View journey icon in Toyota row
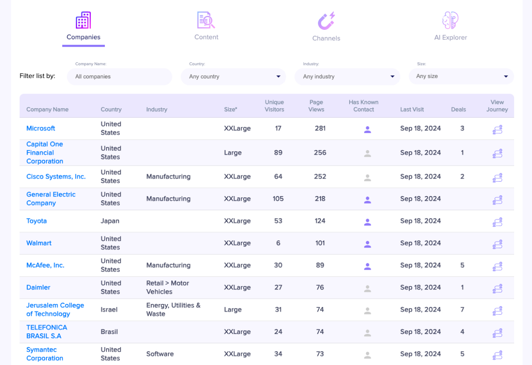The width and height of the screenshot is (532, 365). click(x=497, y=222)
